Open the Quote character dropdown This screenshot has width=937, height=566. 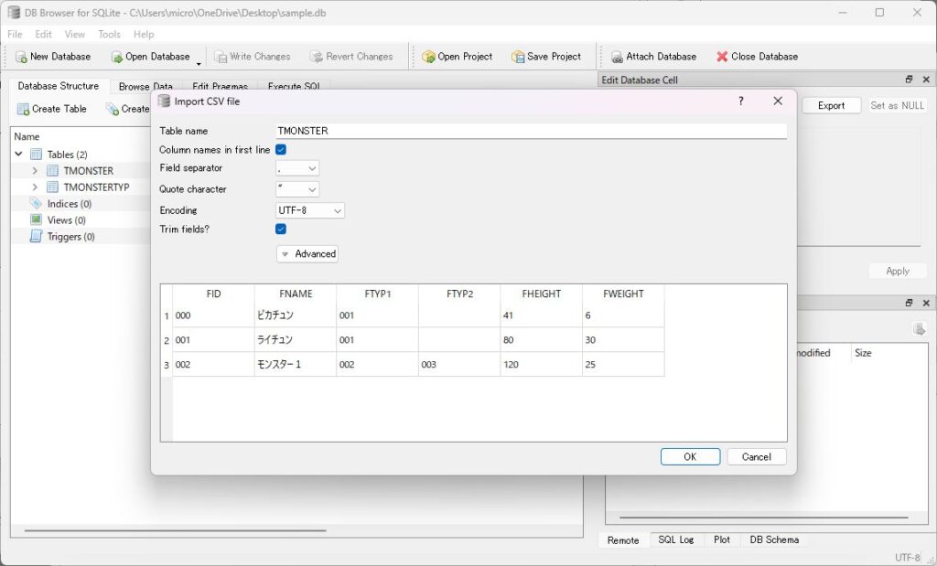(x=297, y=189)
